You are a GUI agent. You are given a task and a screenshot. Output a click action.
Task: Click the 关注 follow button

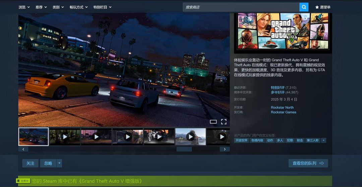point(30,163)
